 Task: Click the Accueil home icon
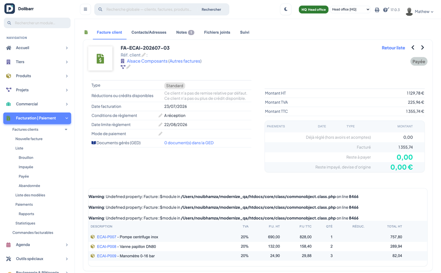click(x=9, y=48)
